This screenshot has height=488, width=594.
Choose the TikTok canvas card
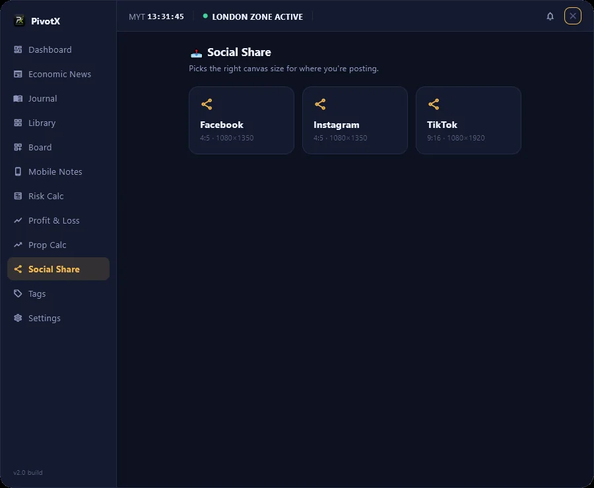pyautogui.click(x=468, y=121)
